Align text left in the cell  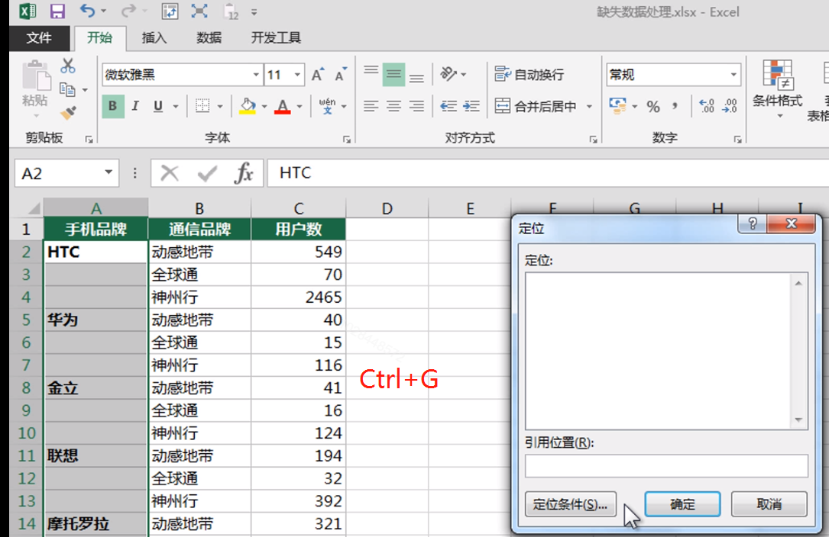tap(371, 106)
